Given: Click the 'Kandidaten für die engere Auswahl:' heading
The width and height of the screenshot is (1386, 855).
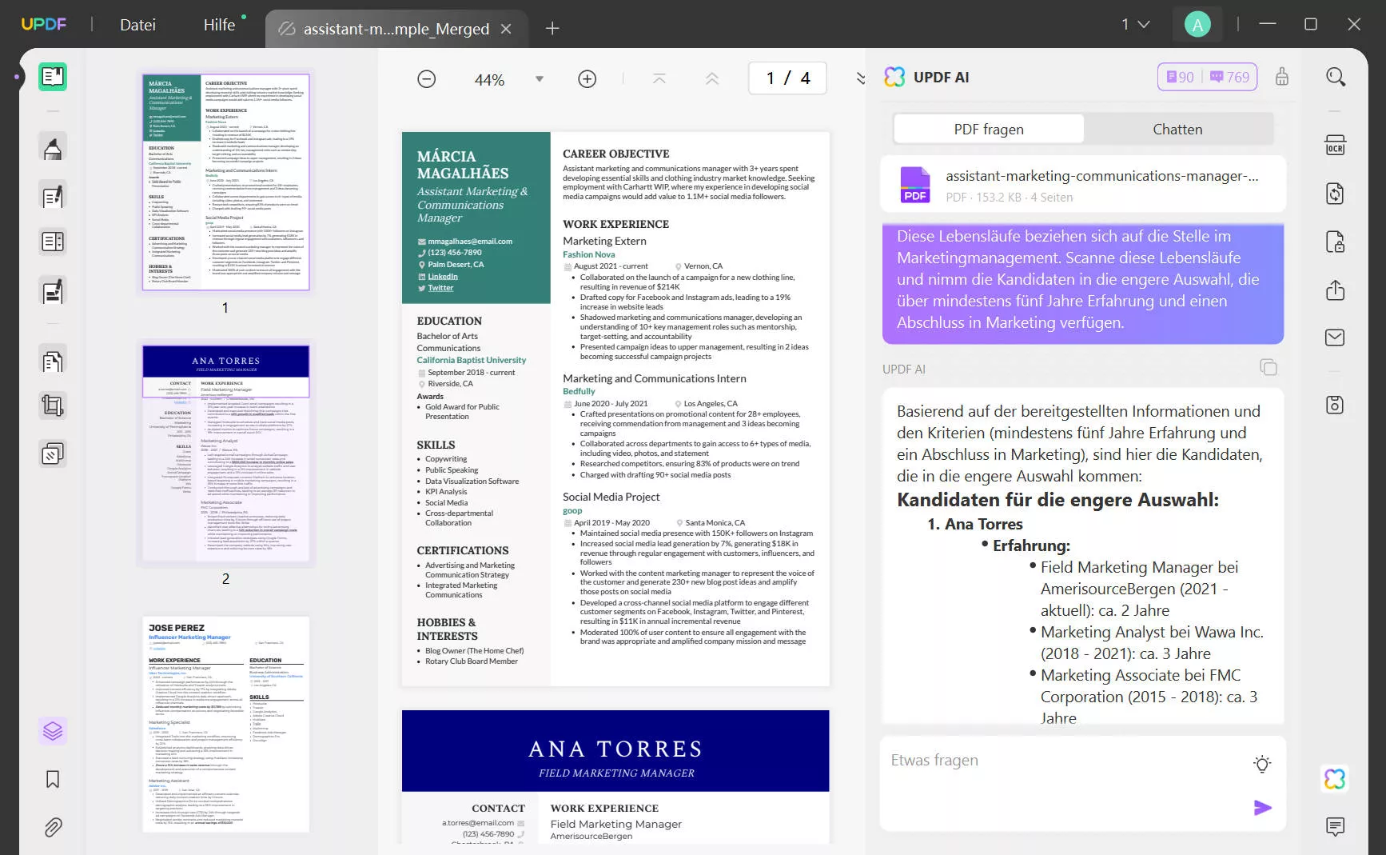Looking at the screenshot, I should [x=1057, y=500].
